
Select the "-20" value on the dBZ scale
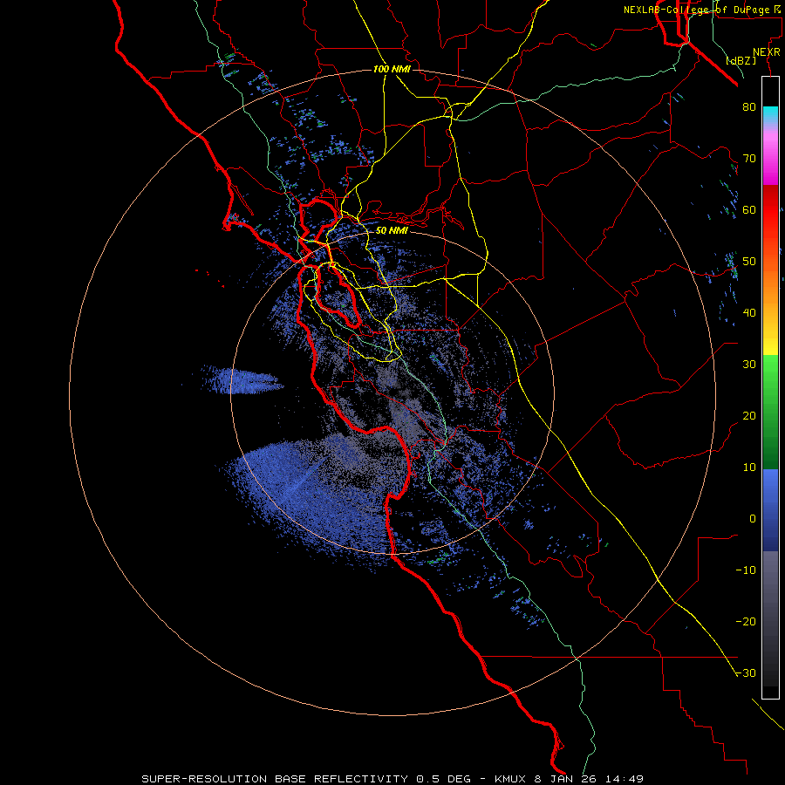tap(746, 621)
